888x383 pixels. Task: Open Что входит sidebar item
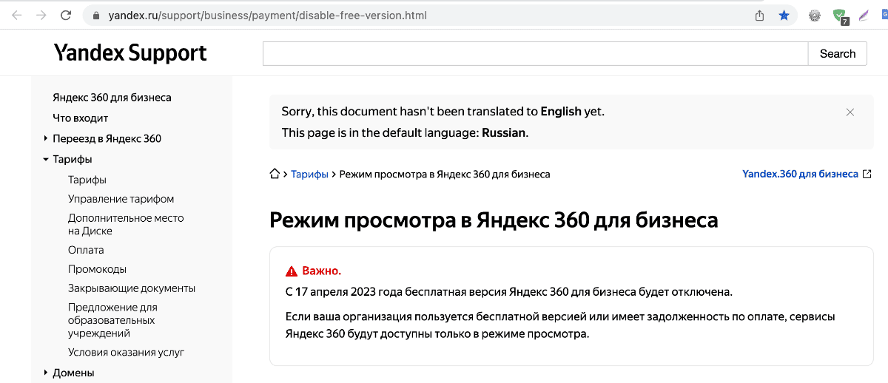click(81, 118)
